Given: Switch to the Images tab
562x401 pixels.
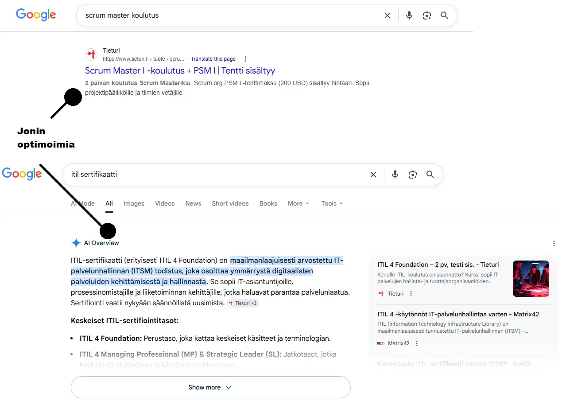Looking at the screenshot, I should point(134,203).
